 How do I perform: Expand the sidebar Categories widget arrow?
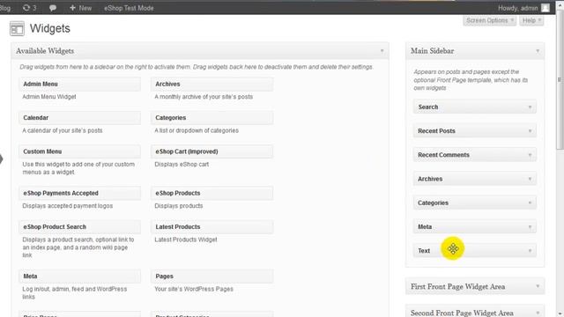click(x=530, y=203)
